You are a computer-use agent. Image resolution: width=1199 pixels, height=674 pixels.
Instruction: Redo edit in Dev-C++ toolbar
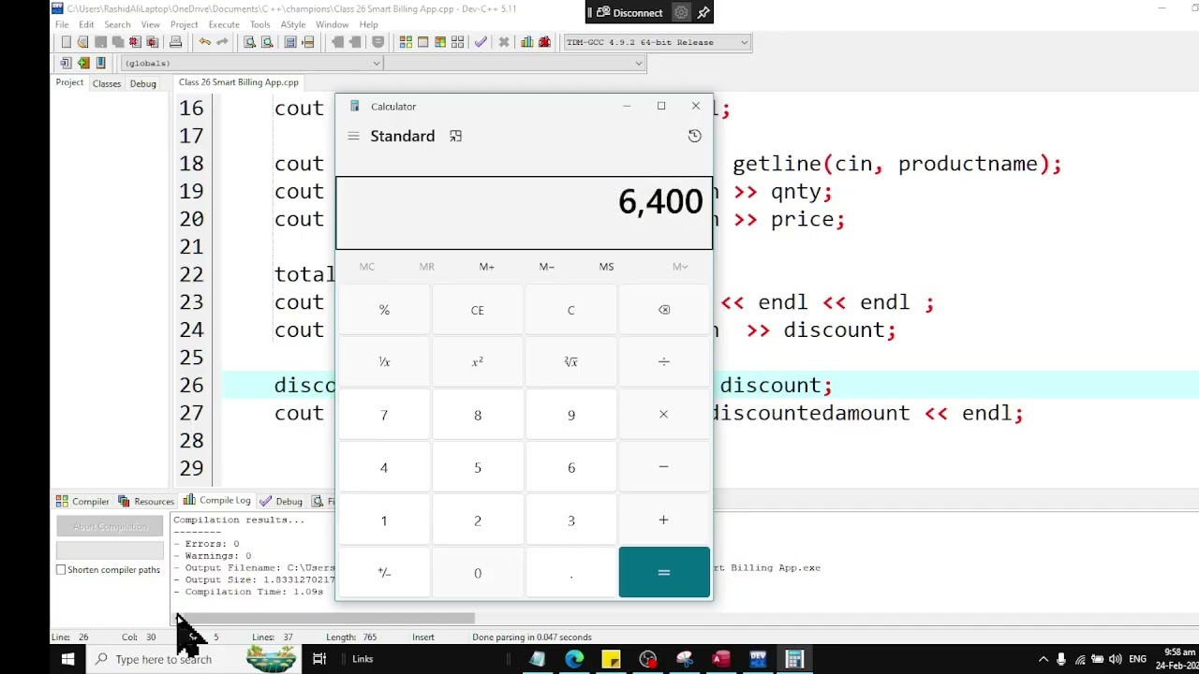(222, 42)
